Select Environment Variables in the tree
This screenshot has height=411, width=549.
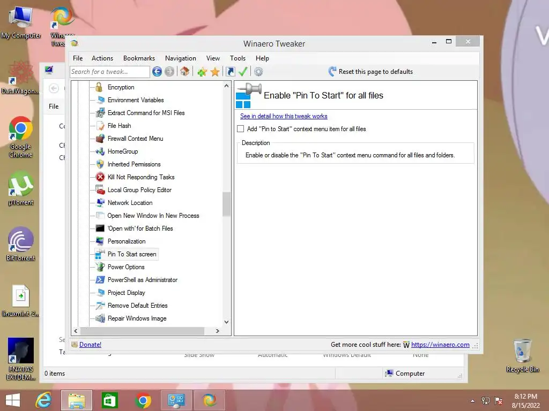click(x=136, y=100)
